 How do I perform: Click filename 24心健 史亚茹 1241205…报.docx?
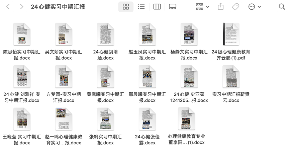189,97
